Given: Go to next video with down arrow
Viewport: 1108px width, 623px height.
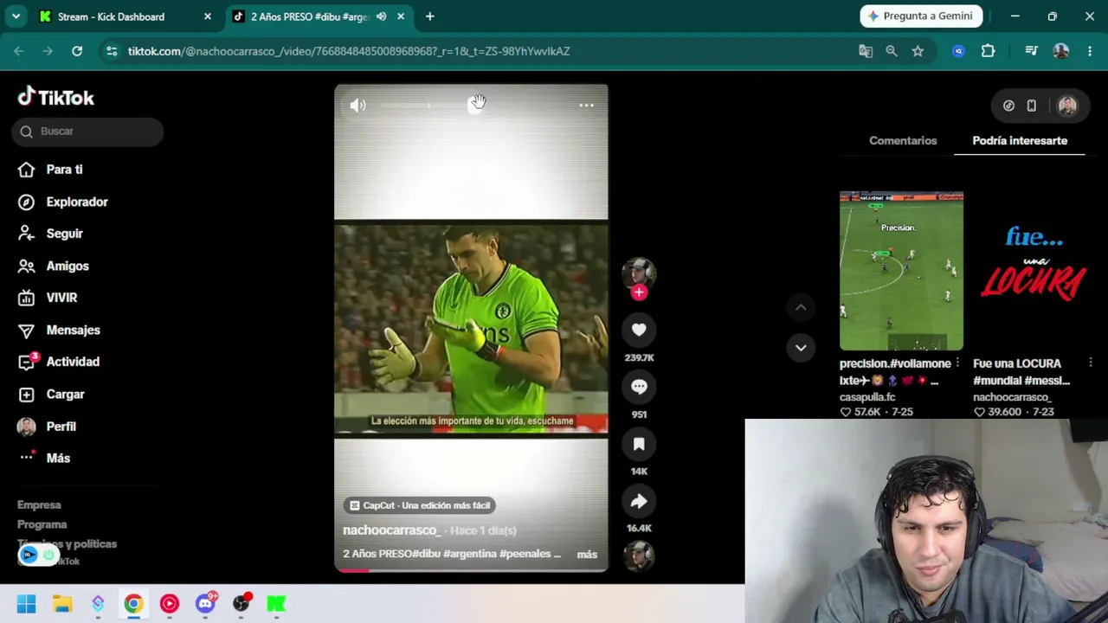Looking at the screenshot, I should tap(801, 348).
